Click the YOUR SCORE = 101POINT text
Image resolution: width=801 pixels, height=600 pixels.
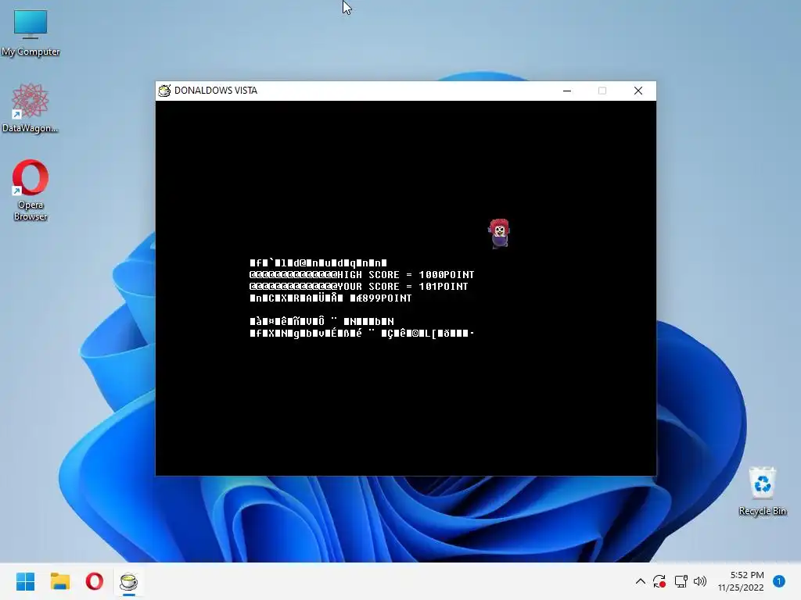point(403,286)
